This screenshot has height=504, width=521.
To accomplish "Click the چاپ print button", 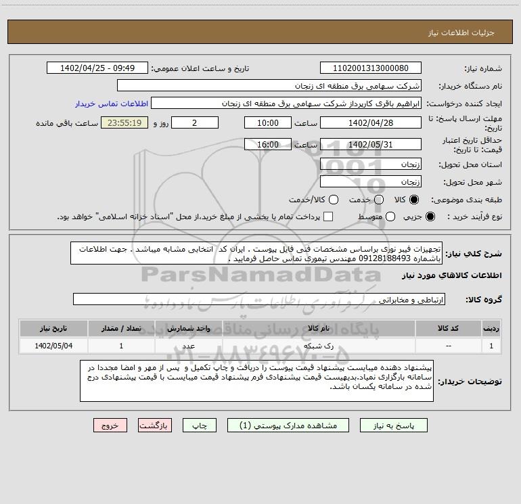I will coord(200,426).
